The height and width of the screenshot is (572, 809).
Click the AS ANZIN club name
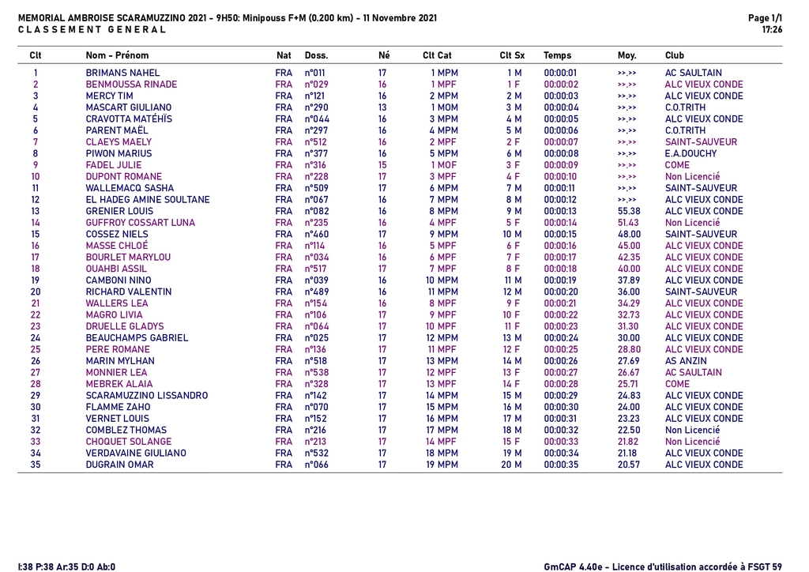(x=686, y=361)
